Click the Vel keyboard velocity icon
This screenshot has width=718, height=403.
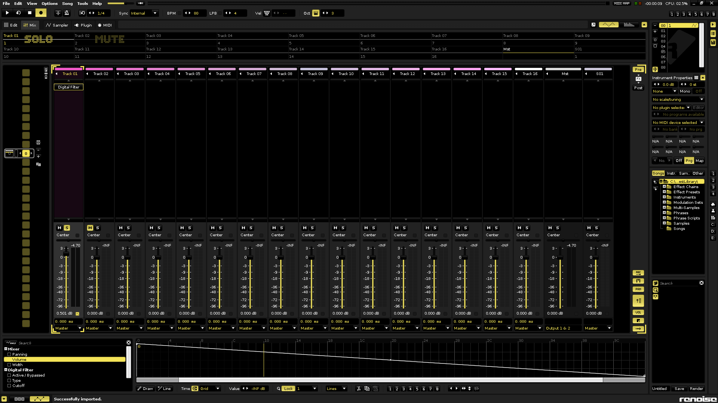click(x=267, y=13)
